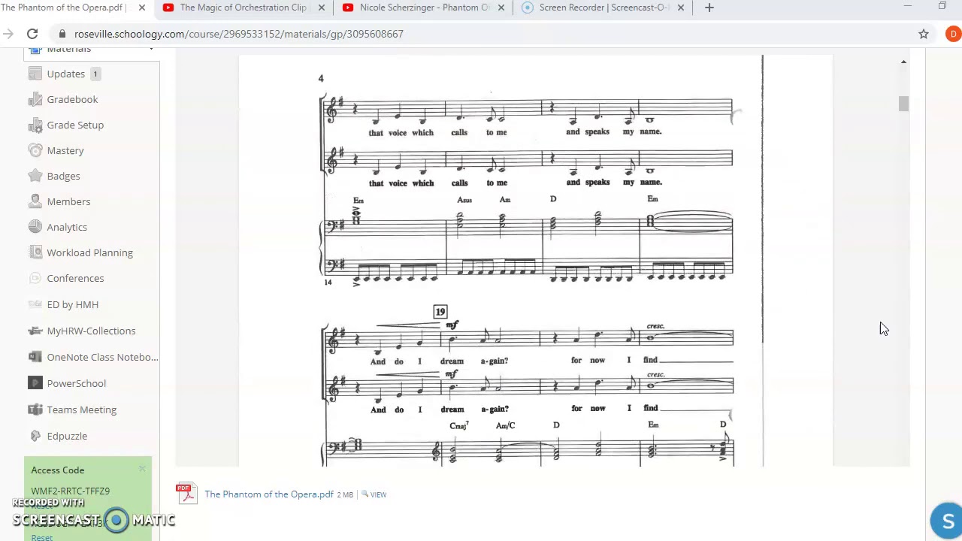The width and height of the screenshot is (962, 541).
Task: Click the PDF file icon
Action: 186,494
